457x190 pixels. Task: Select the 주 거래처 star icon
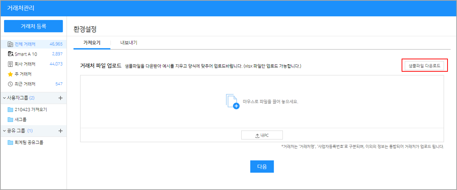pyautogui.click(x=10, y=74)
